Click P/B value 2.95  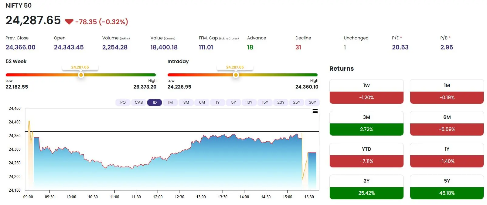coord(447,47)
